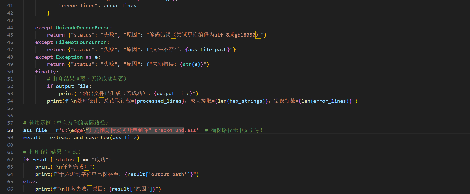
Task: Click line number 44 in the gutter
Action: pos(10,28)
